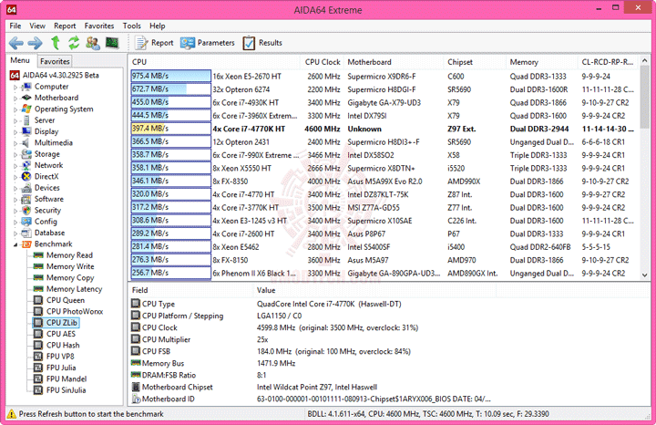The height and width of the screenshot is (425, 656).
Task: Open the Tools menu
Action: (x=132, y=26)
